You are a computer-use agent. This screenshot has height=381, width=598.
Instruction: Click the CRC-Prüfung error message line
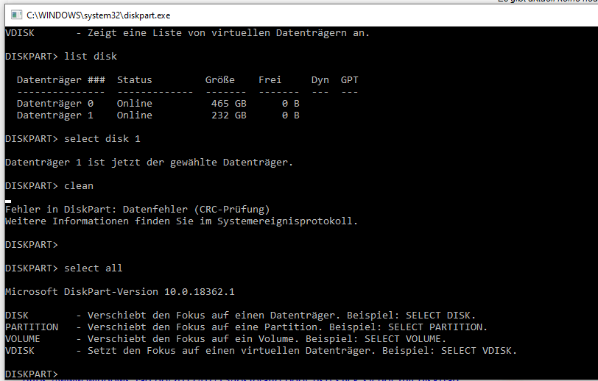coord(138,209)
